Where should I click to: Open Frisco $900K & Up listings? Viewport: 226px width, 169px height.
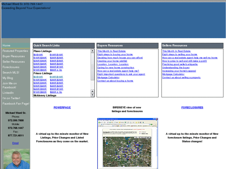[56, 92]
